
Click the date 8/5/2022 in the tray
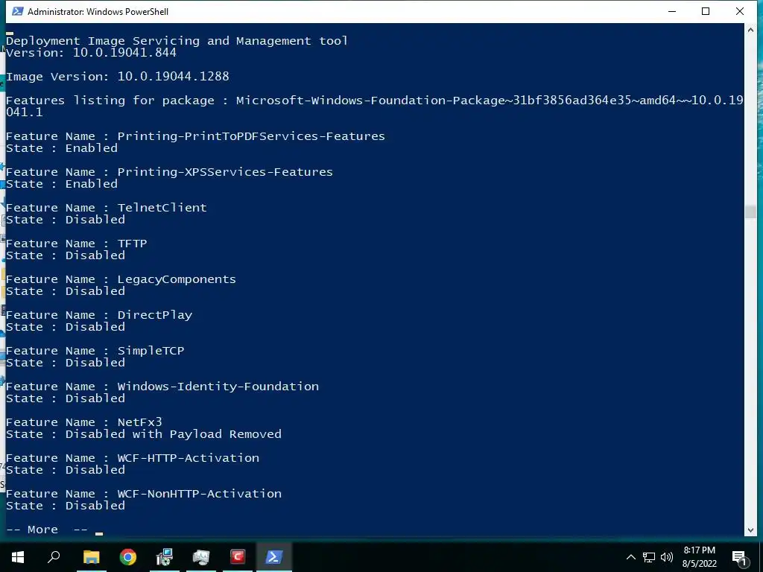point(699,564)
